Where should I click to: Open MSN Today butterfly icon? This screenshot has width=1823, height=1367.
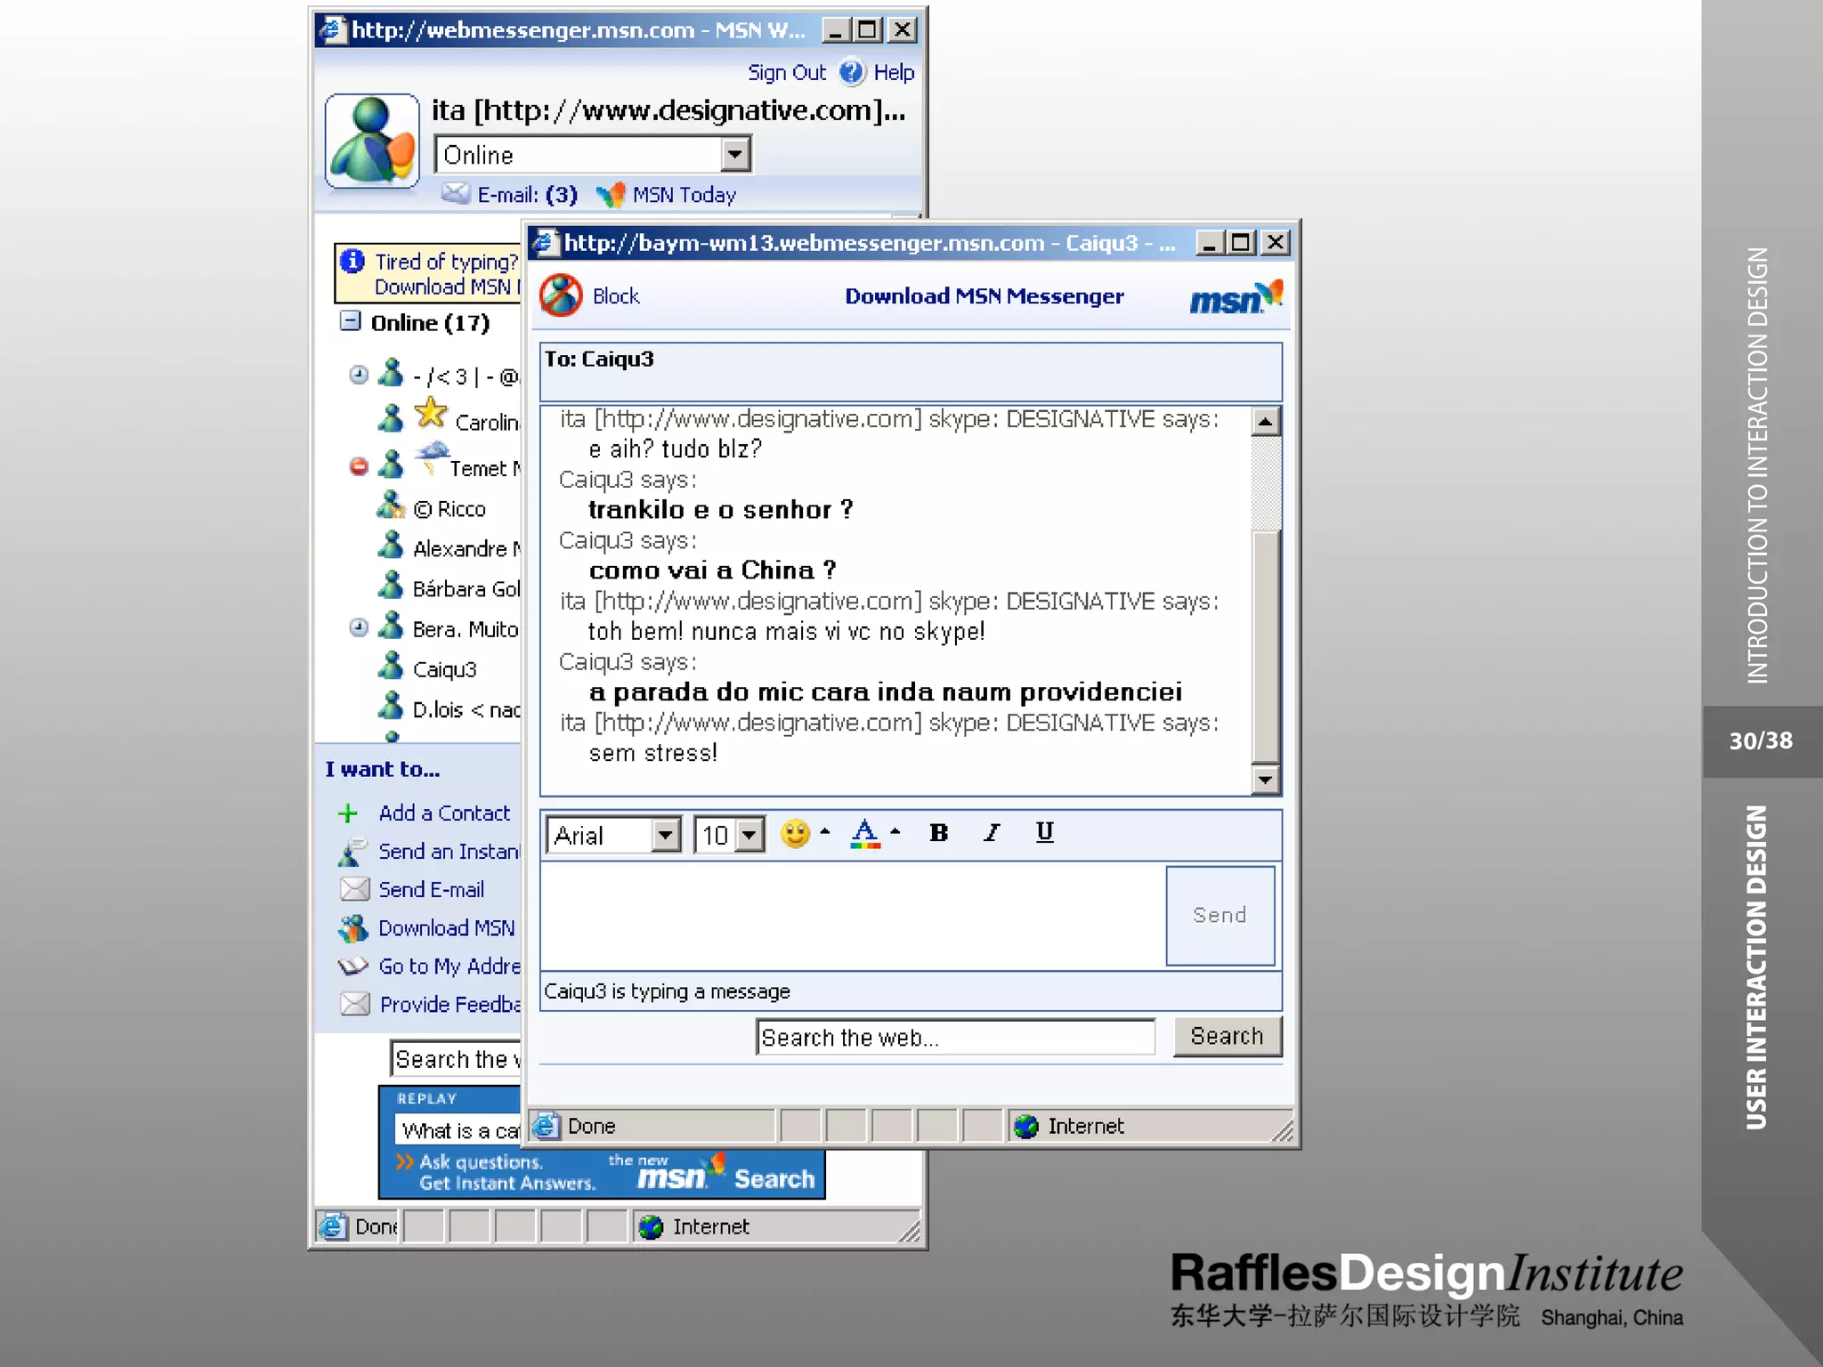pyautogui.click(x=611, y=195)
